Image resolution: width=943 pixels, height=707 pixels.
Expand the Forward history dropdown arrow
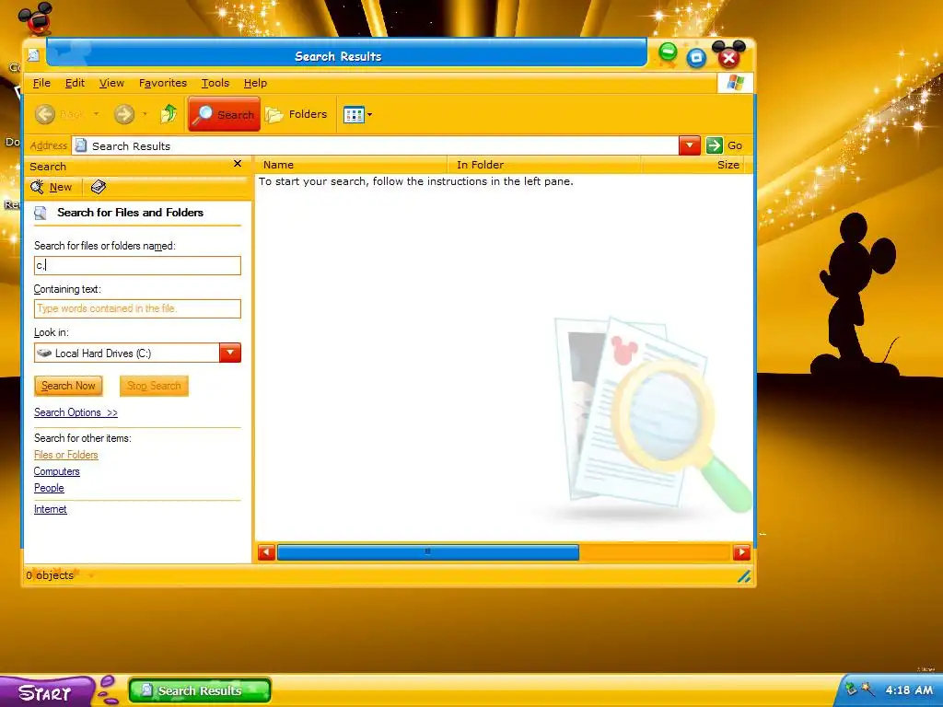(x=145, y=114)
